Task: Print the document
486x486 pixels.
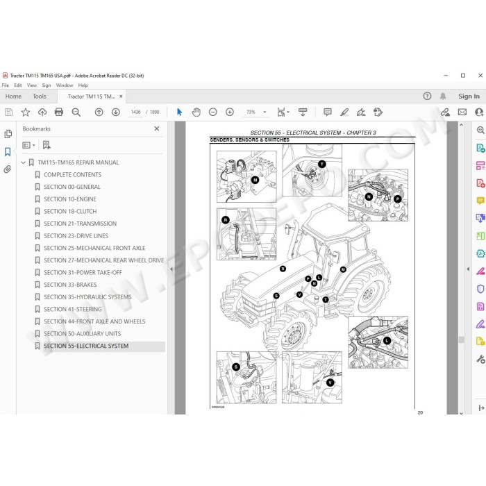Action: 59,112
